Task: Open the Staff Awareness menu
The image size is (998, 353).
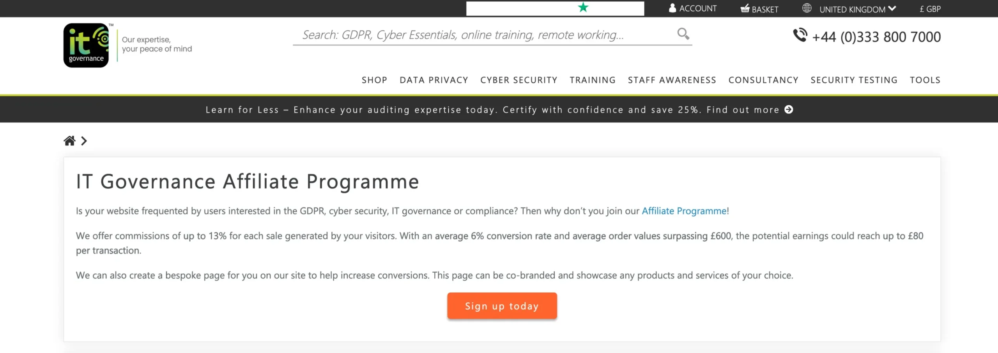Action: pos(672,80)
